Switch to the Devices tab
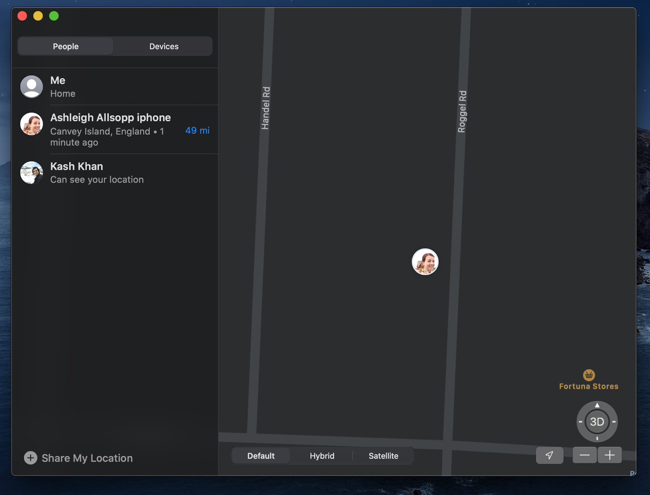Screen dimensions: 650x495 point(164,46)
